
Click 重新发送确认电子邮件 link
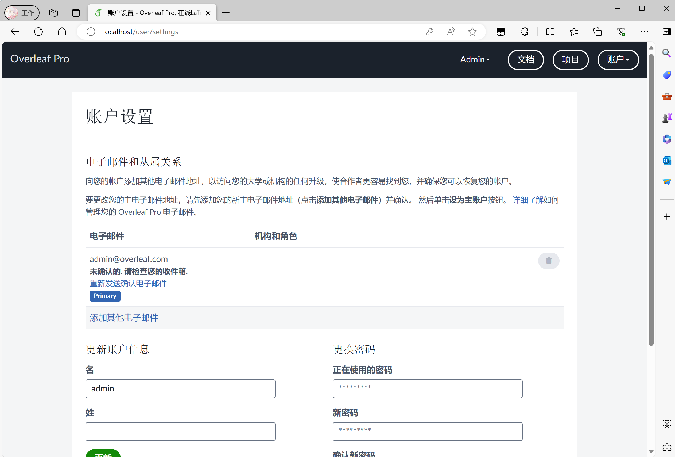pos(128,283)
